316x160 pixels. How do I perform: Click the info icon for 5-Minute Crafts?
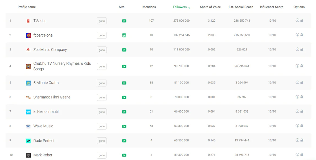click(x=297, y=82)
